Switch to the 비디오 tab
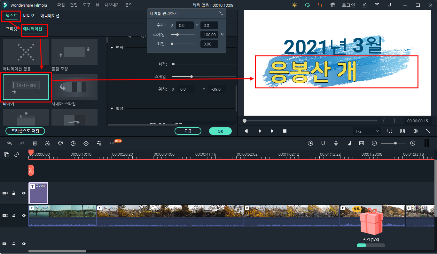Screen dimensions: 437x254 tap(29, 16)
